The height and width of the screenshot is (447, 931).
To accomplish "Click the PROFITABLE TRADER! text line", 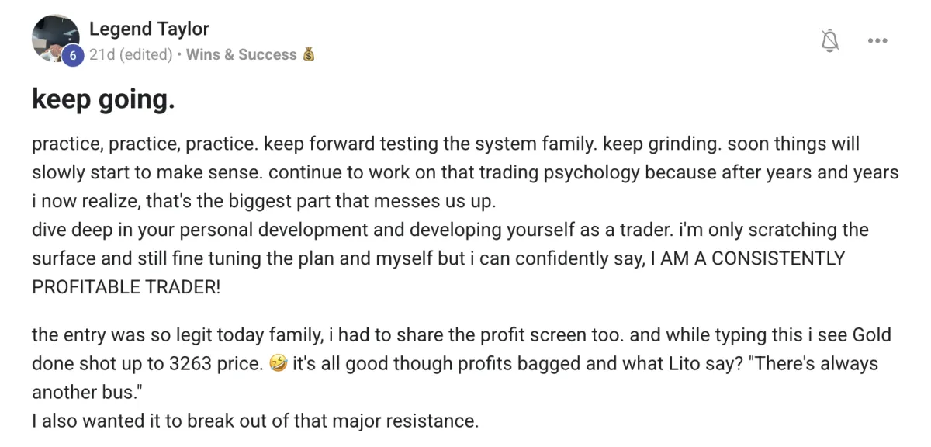I will 126,287.
